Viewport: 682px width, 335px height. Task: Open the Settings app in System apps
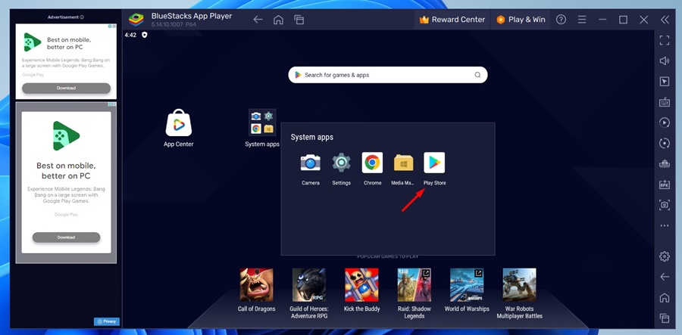[x=342, y=163]
